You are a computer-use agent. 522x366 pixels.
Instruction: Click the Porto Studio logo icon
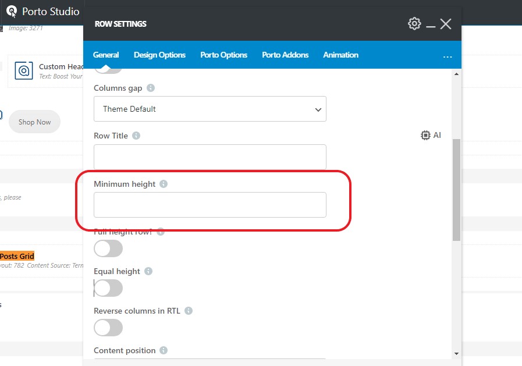tap(12, 11)
